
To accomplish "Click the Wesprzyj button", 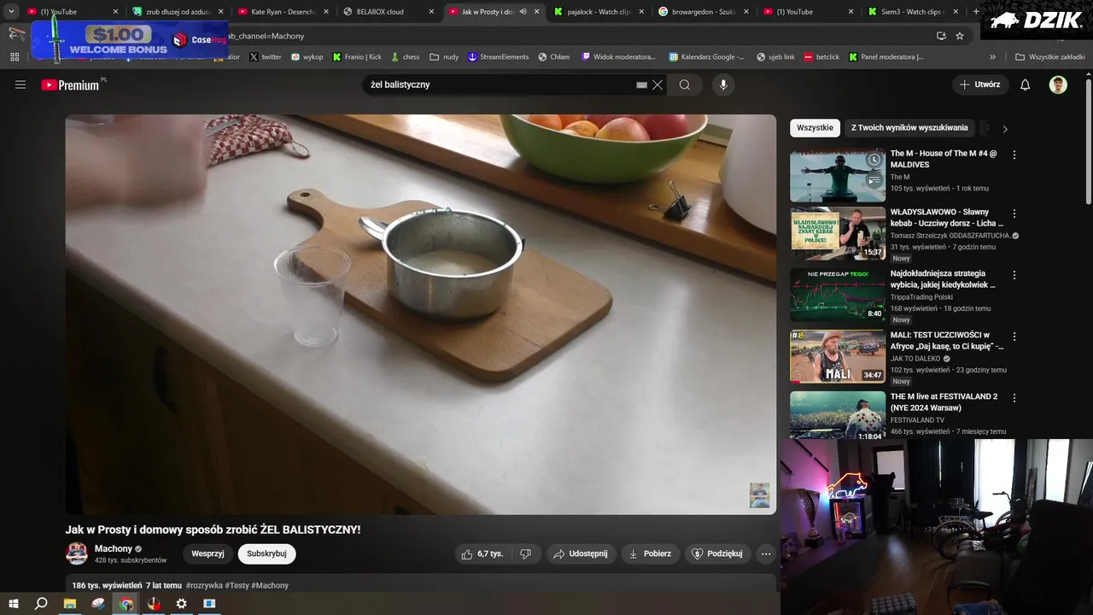I will [207, 553].
